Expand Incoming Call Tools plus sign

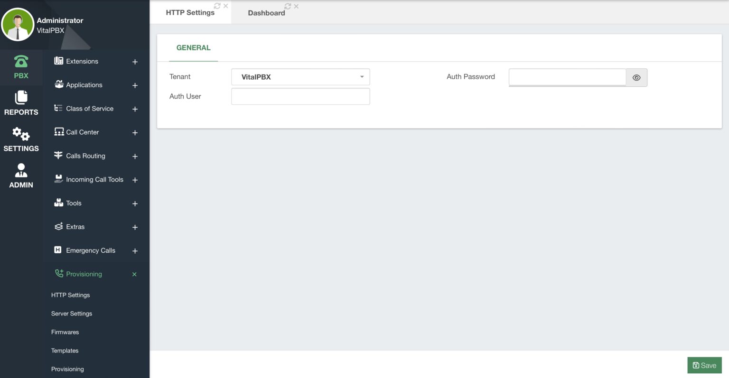coord(135,180)
